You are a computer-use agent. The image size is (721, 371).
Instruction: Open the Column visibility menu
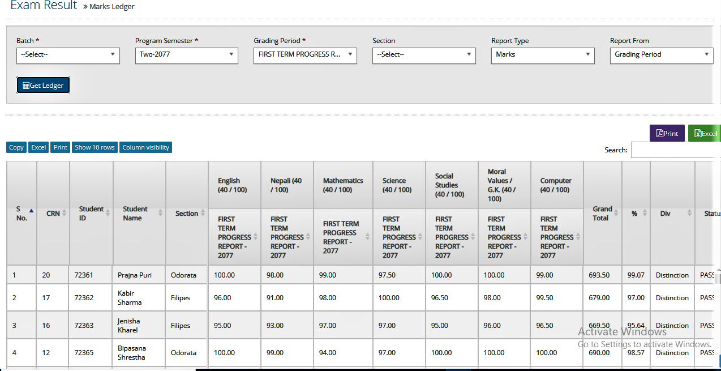[145, 147]
